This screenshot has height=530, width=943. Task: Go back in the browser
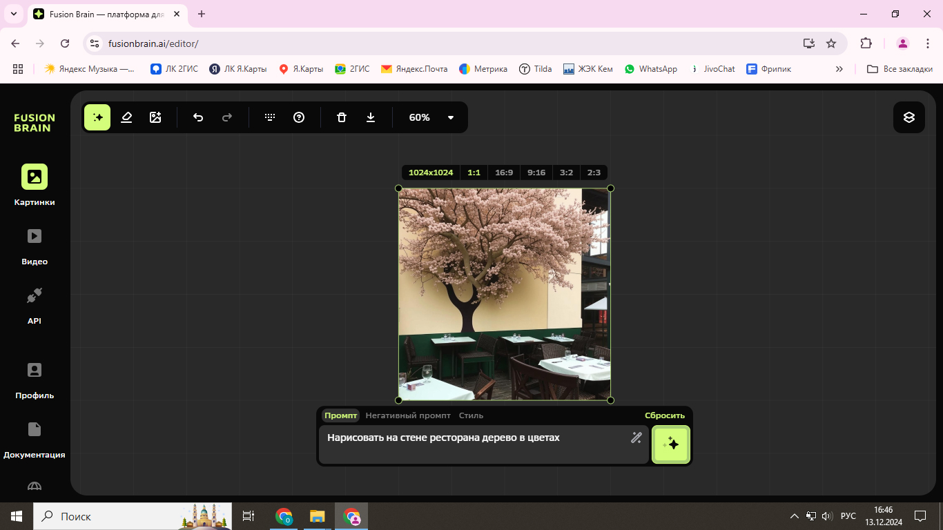(15, 43)
